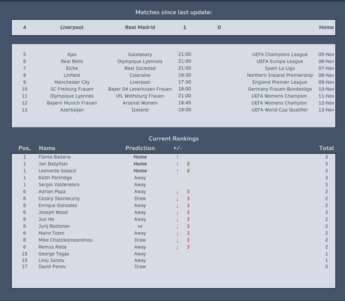The width and height of the screenshot is (345, 301).
Task: Select Real Betis in the fixtures list
Action: click(72, 61)
